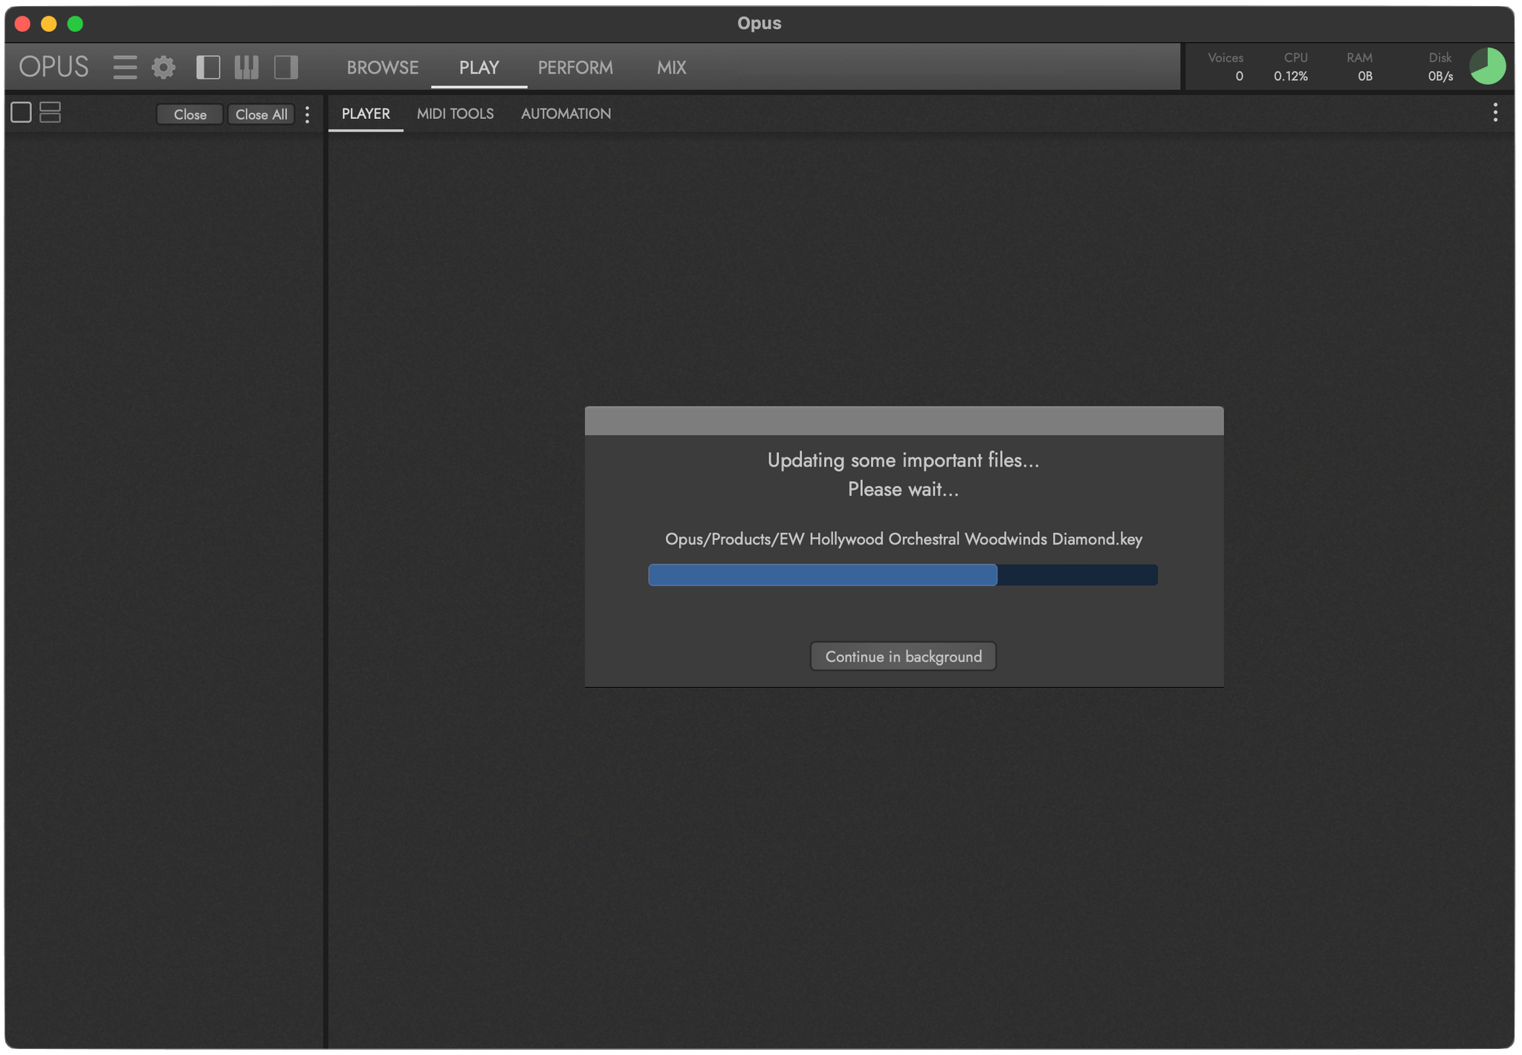Open the hamburger main menu

[125, 67]
